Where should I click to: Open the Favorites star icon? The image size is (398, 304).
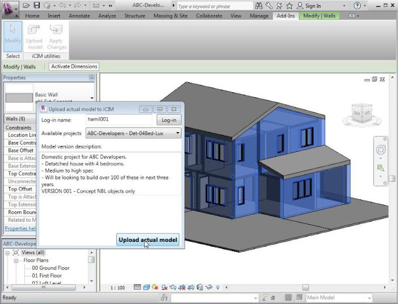point(289,6)
